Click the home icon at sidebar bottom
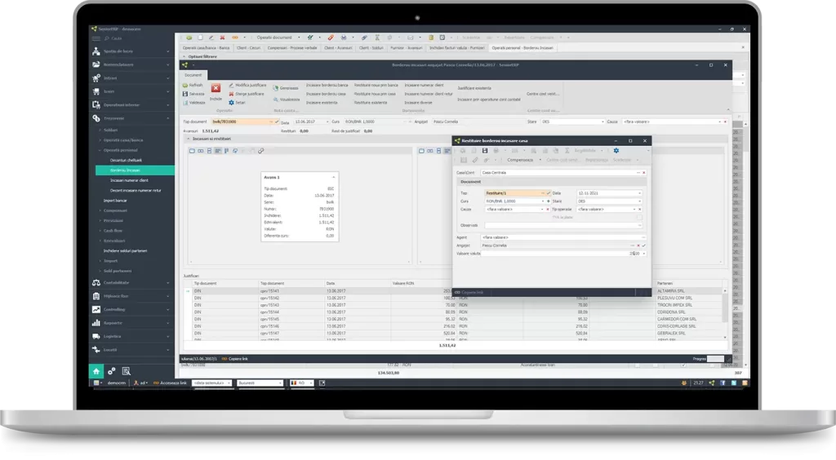Image resolution: width=836 pixels, height=460 pixels. click(96, 371)
